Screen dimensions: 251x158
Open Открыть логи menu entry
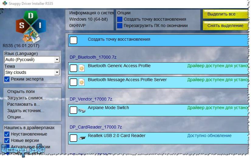[21, 91]
